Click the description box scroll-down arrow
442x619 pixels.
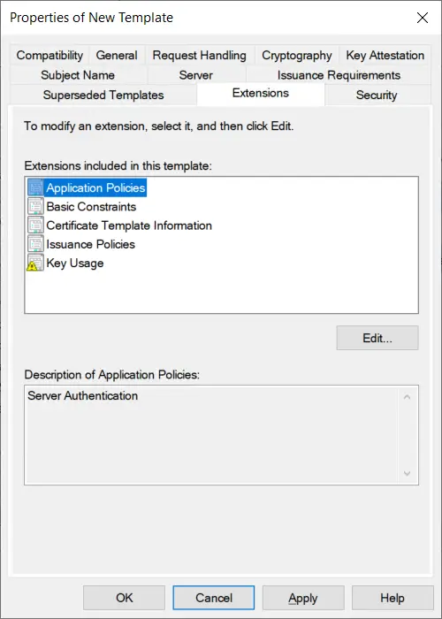408,473
